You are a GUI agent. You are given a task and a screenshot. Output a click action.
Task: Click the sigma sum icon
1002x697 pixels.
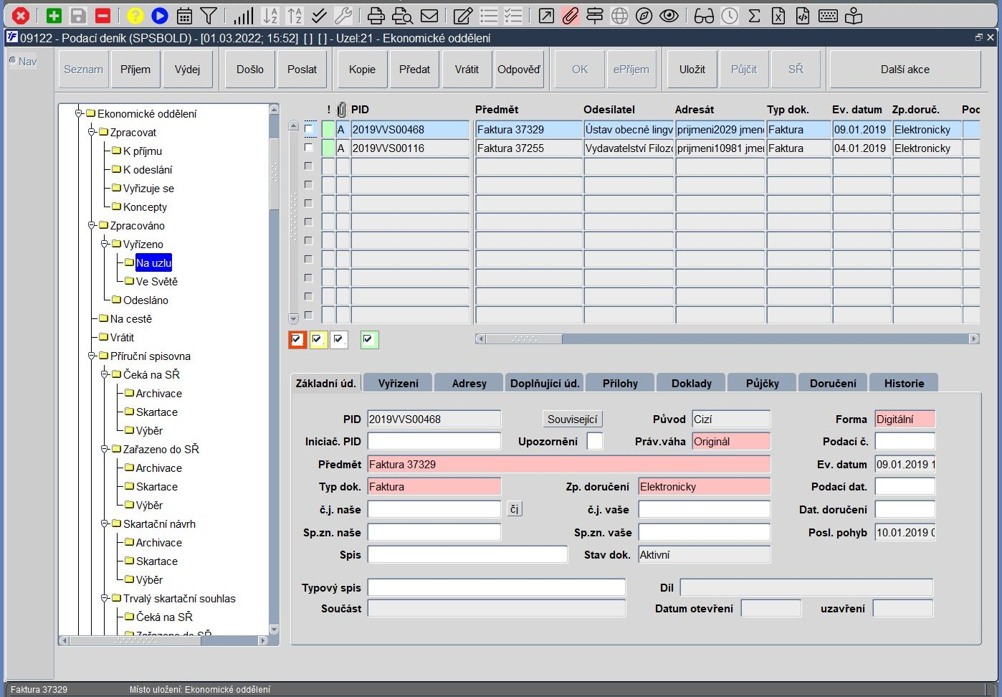point(754,16)
